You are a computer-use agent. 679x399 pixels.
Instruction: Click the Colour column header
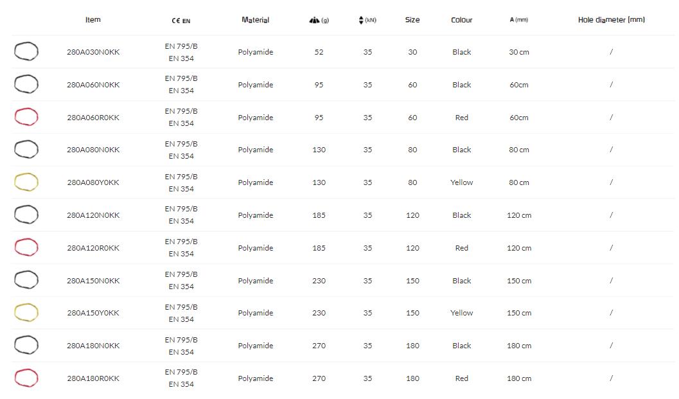[x=461, y=20]
